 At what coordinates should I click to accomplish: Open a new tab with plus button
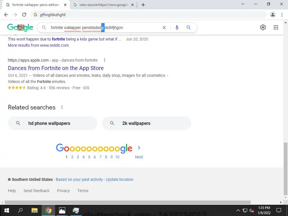coord(143,5)
